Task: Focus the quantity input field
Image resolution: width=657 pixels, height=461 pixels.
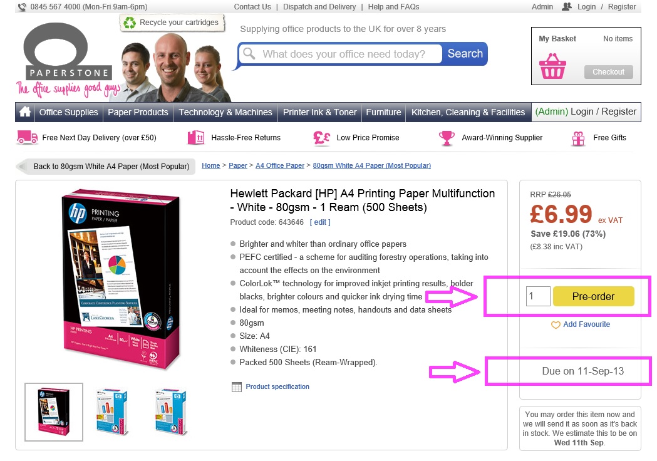Action: click(x=538, y=296)
